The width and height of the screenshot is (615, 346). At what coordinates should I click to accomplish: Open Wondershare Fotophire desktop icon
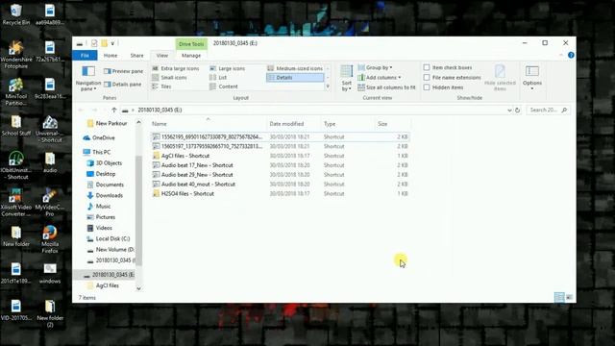[15, 54]
